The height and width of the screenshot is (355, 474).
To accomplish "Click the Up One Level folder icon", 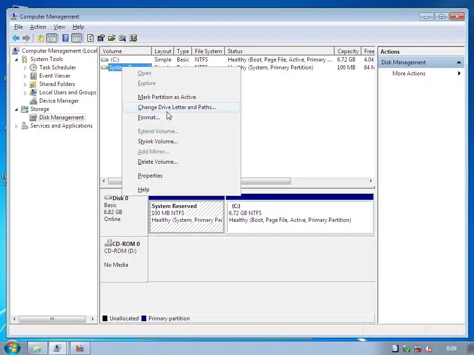I will point(41,38).
